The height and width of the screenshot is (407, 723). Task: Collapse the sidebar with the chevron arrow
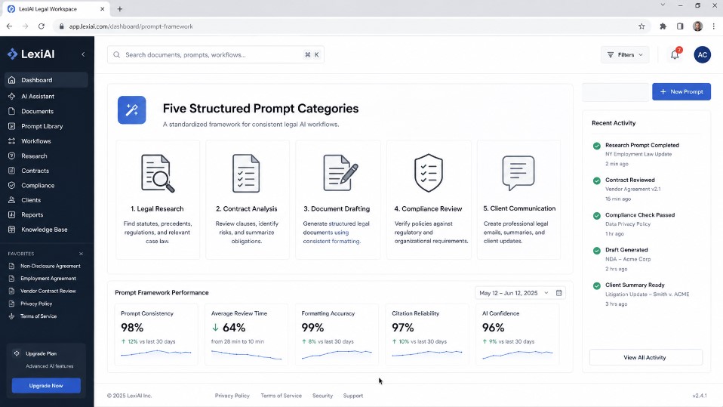(83, 54)
